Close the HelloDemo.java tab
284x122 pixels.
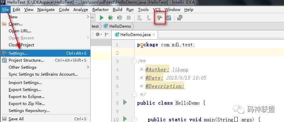pyautogui.click(x=154, y=34)
